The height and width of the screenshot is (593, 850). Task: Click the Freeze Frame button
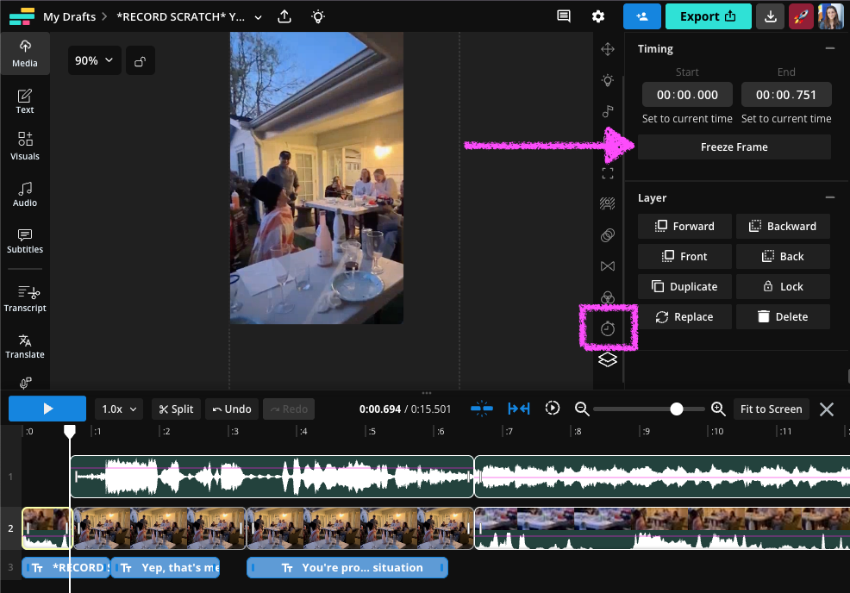pyautogui.click(x=734, y=147)
